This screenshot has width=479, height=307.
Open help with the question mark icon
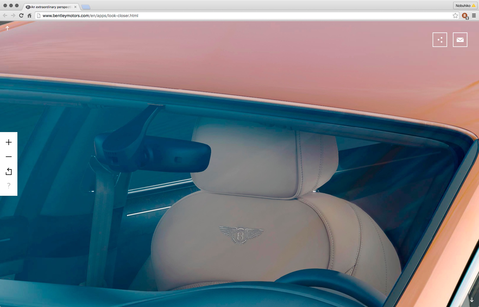tap(9, 186)
